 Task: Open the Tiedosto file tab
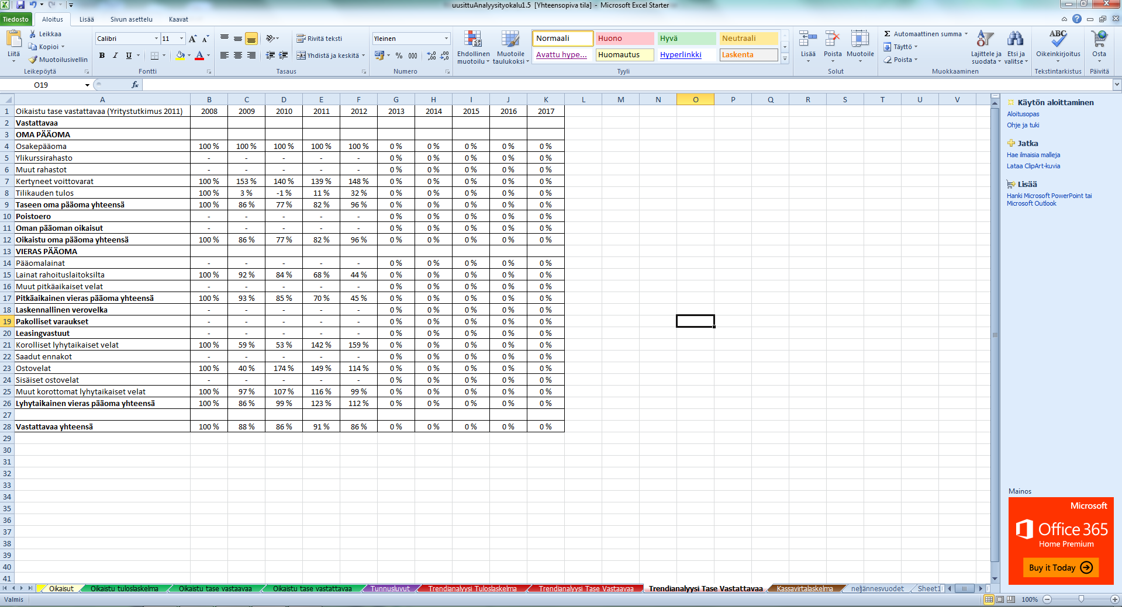point(16,19)
